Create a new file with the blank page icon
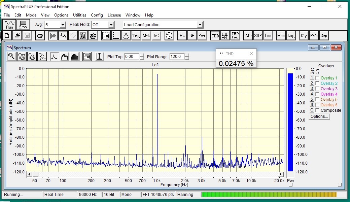This screenshot has height=202, width=350. [7, 36]
